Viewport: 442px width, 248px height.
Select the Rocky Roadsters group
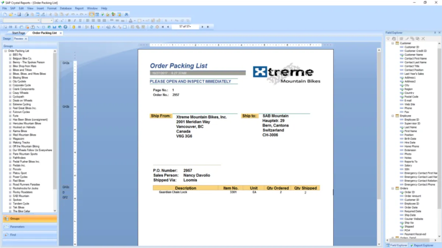click(22, 192)
